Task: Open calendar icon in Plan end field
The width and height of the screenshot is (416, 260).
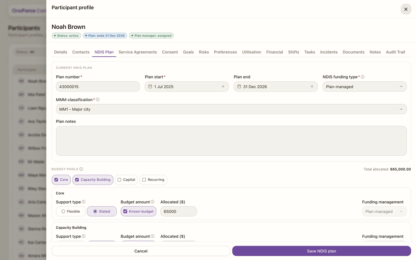Action: click(x=239, y=87)
